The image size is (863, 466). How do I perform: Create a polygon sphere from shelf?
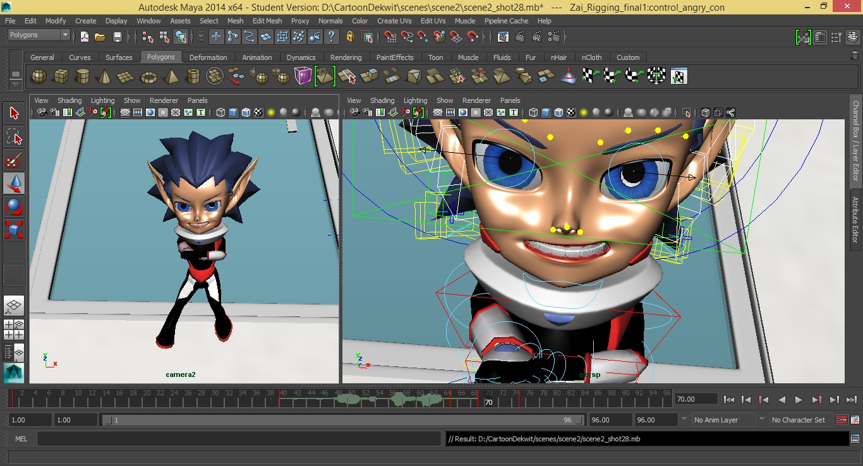(x=39, y=76)
